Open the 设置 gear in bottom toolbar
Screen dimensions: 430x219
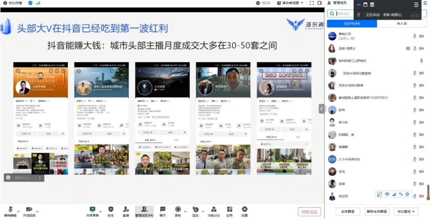click(x=244, y=209)
